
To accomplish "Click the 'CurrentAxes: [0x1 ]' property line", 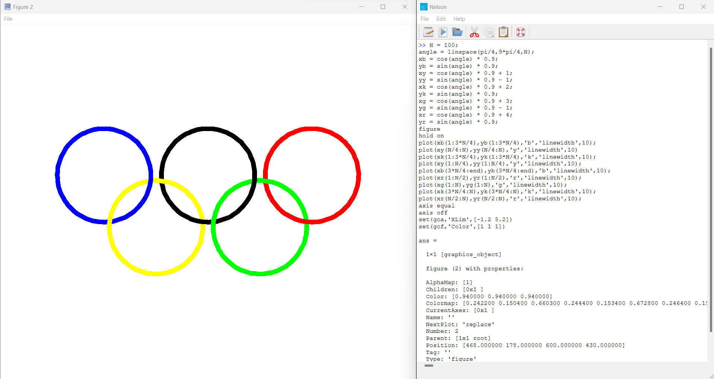I will point(460,310).
